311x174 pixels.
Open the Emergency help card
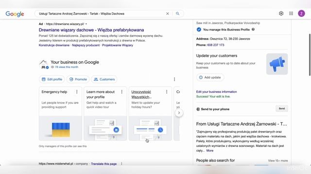[60, 114]
